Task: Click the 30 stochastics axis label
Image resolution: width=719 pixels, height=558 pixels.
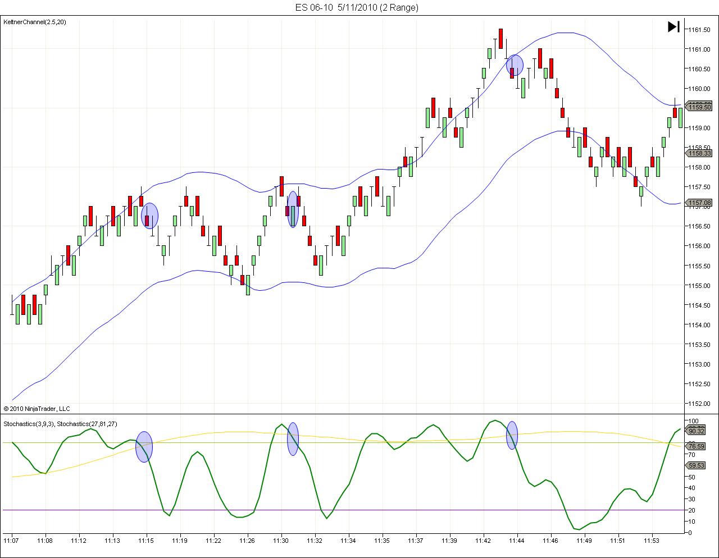Action: [x=691, y=499]
